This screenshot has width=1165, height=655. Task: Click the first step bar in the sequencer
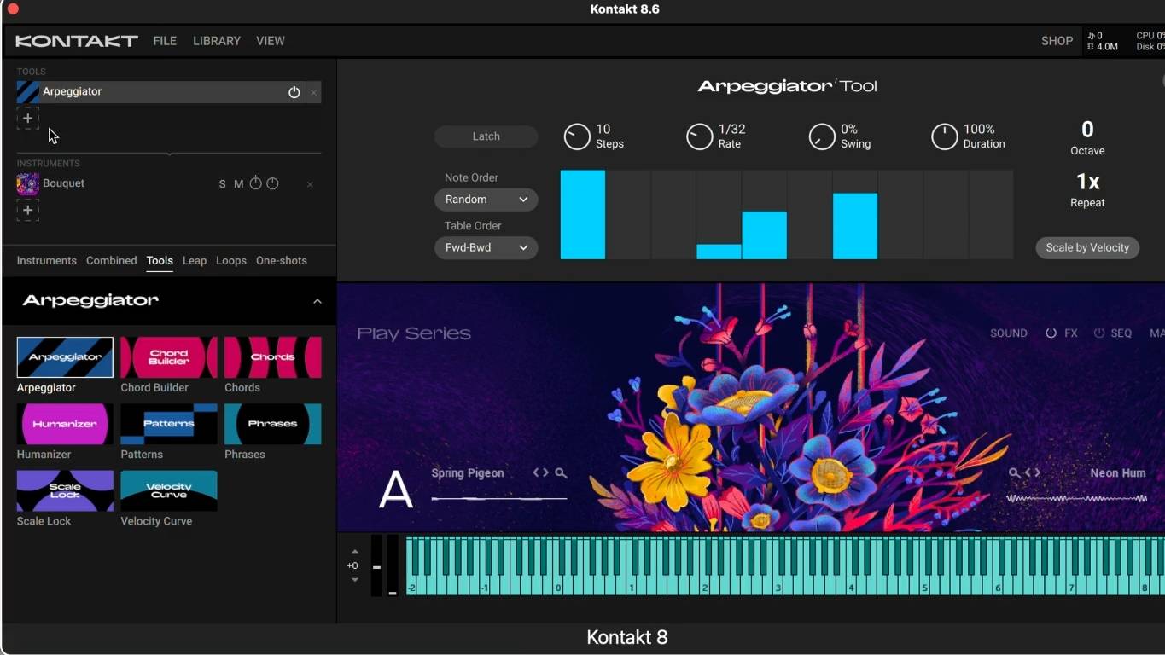point(583,215)
